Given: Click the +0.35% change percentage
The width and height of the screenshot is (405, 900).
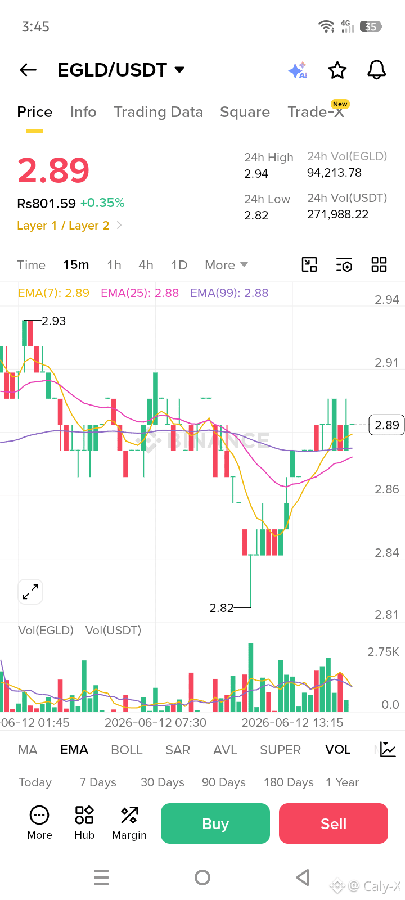Looking at the screenshot, I should (x=102, y=203).
